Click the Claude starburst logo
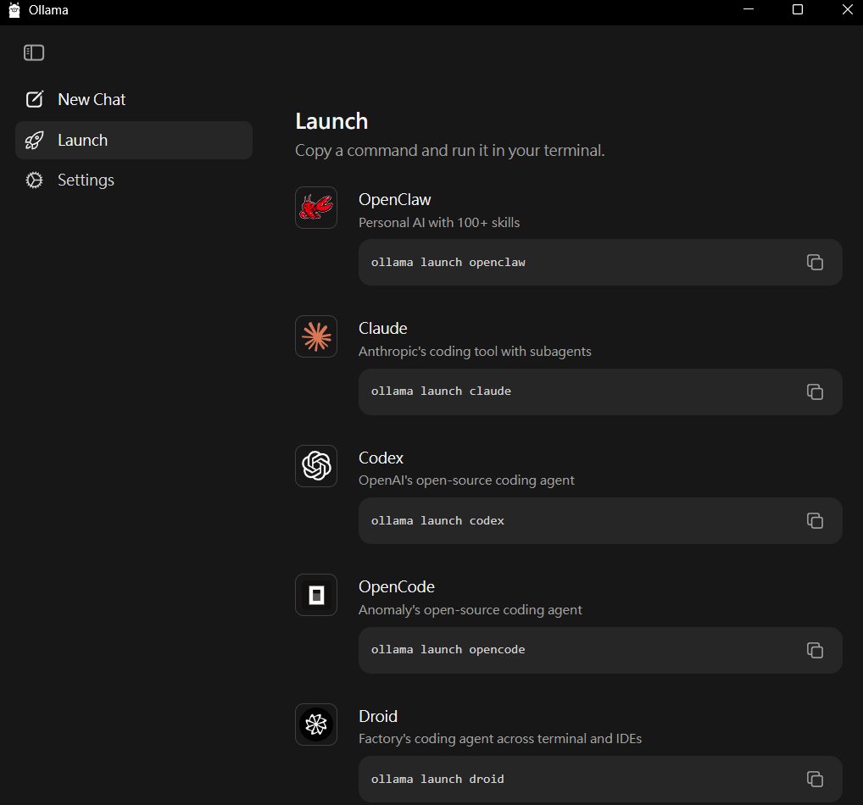 tap(316, 336)
